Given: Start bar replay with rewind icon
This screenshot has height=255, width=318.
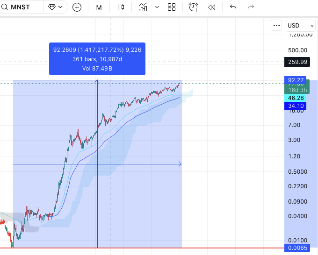Looking at the screenshot, I should (x=212, y=7).
